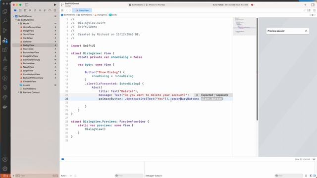Open VS Code Search in activity bar
This screenshot has height=178, width=317.
[5, 21]
